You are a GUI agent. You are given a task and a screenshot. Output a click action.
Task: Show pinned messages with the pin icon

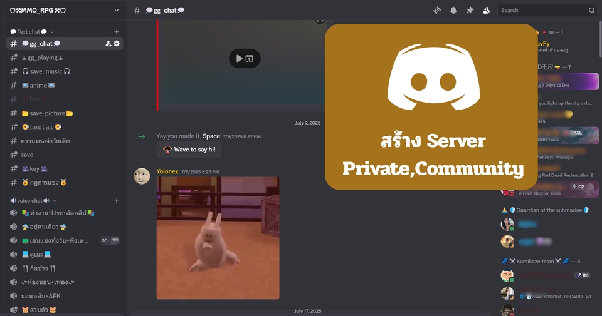coord(470,10)
